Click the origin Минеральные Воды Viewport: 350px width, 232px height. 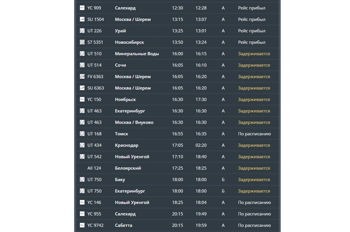point(137,54)
